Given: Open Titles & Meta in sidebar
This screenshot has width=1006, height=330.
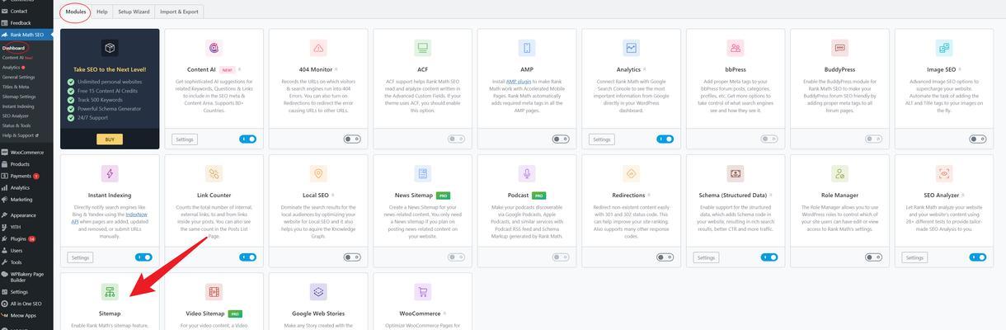Looking at the screenshot, I should (x=16, y=87).
